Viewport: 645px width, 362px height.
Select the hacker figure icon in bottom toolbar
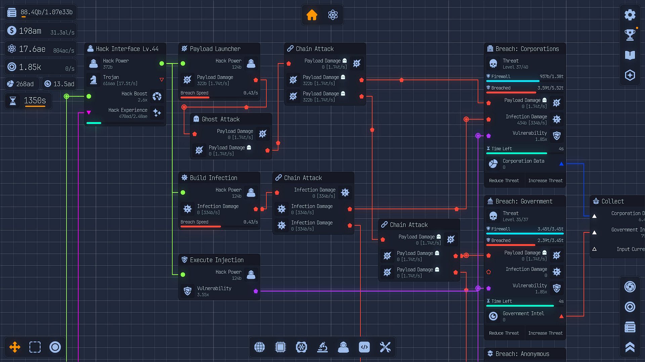(343, 347)
